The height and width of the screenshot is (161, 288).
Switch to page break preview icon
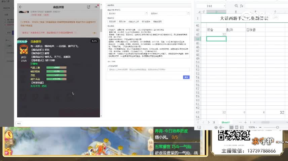tap(242, 127)
